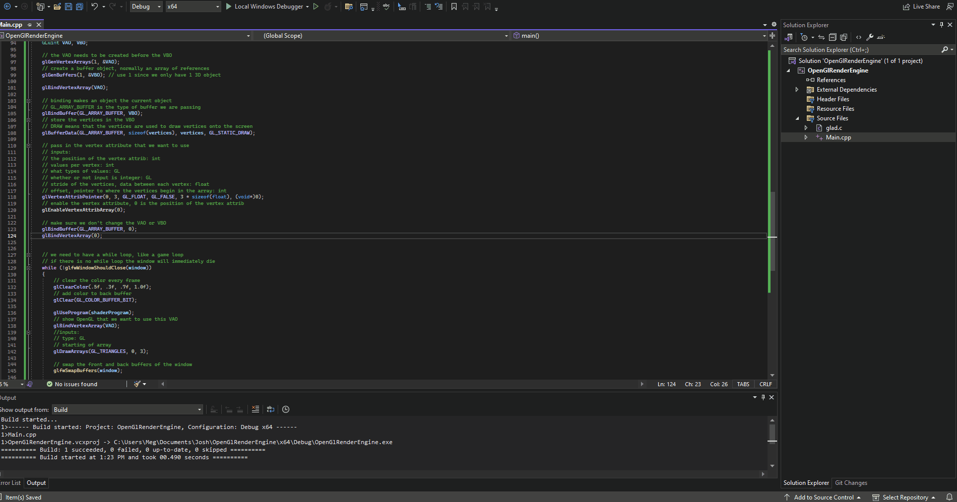Switch to the Git Changes tab

click(x=851, y=483)
